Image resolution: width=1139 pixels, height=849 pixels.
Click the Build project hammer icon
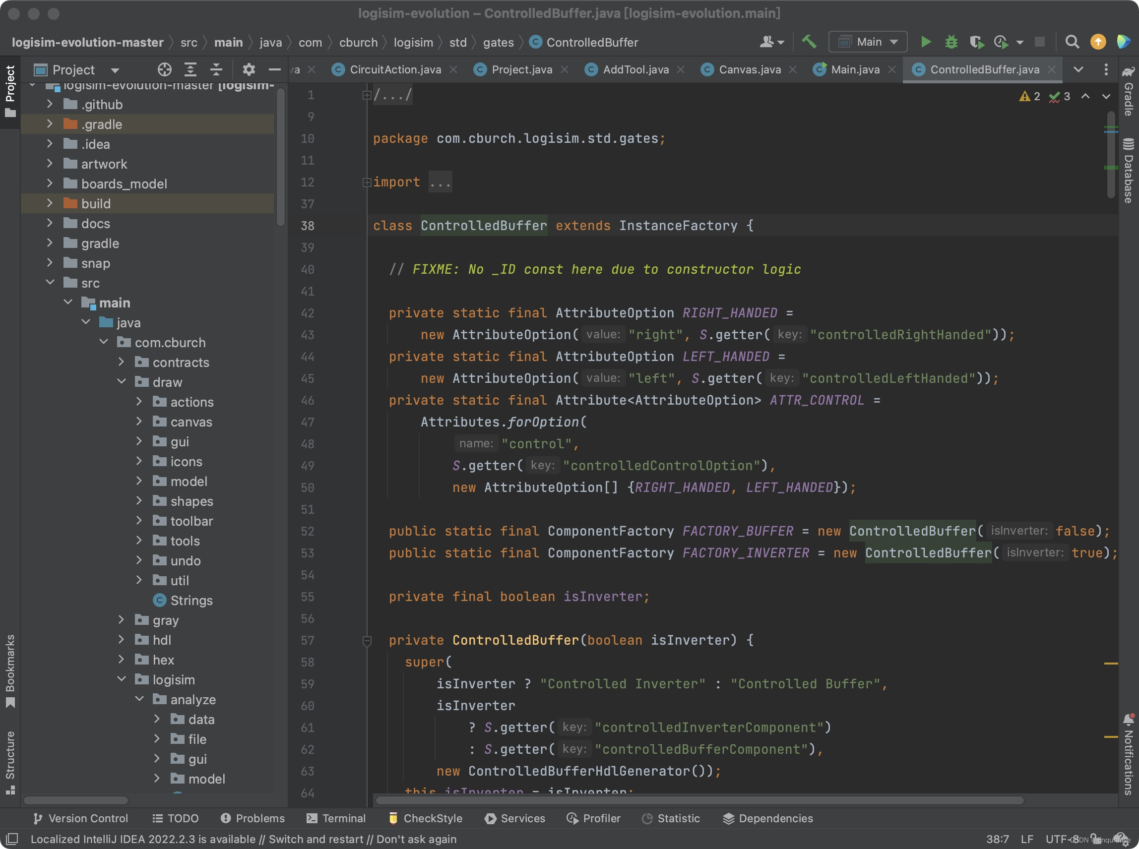click(809, 42)
